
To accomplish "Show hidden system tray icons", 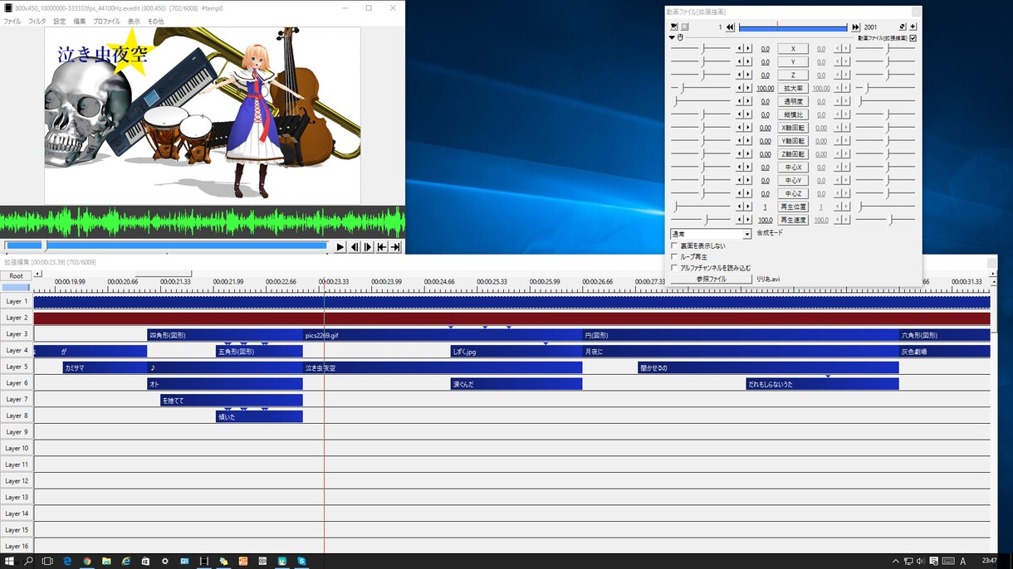I will pos(895,562).
